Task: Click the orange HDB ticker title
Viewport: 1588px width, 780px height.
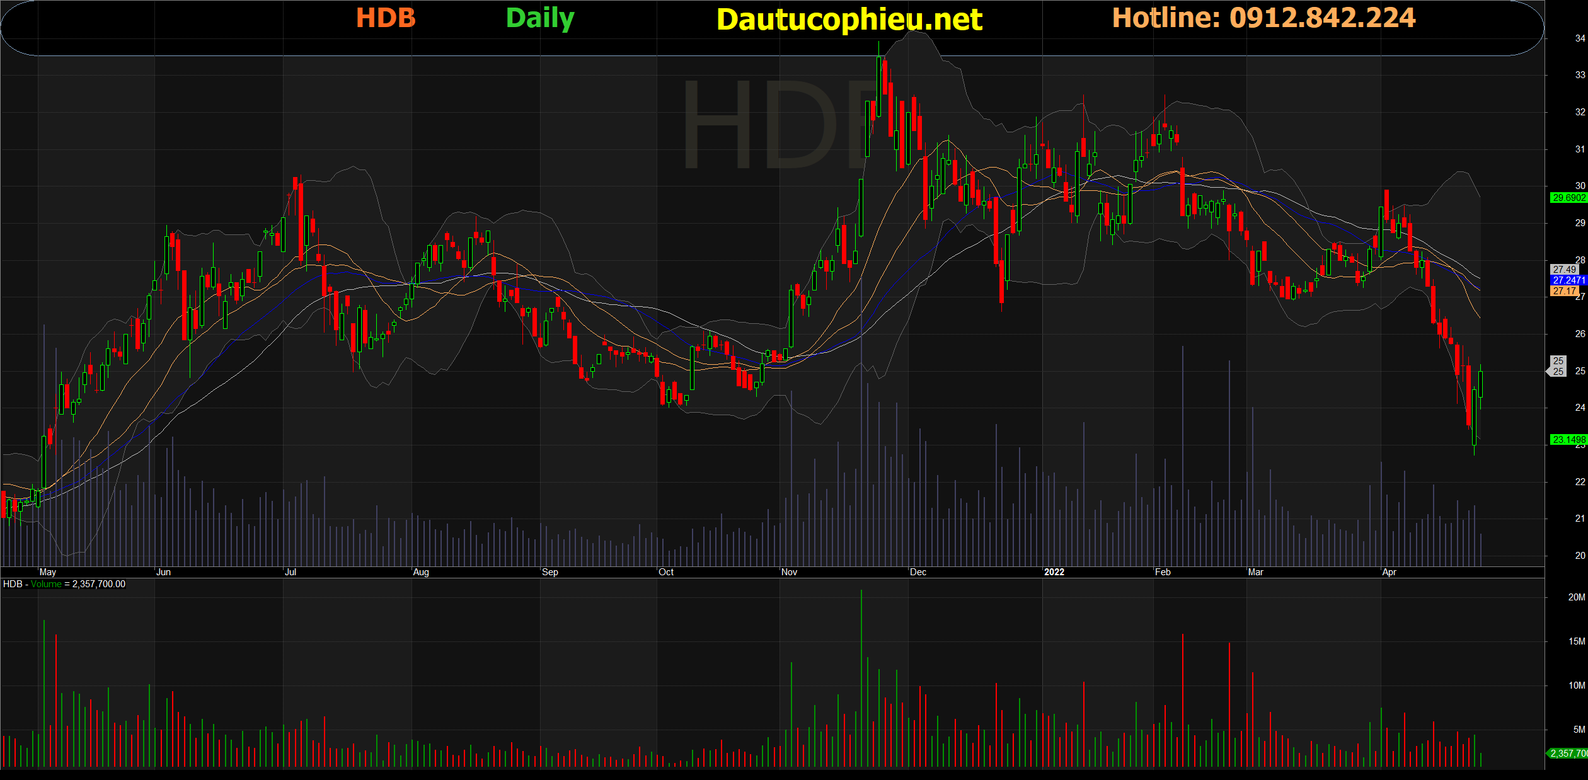Action: pyautogui.click(x=386, y=18)
